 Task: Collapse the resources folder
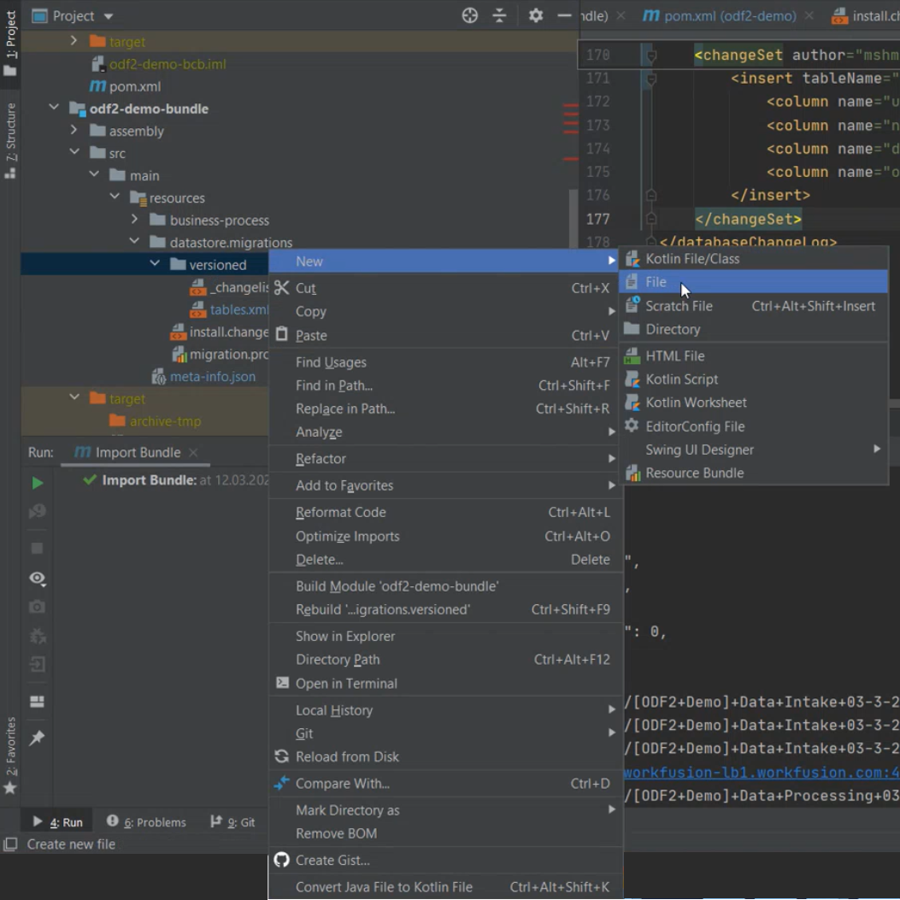115,197
